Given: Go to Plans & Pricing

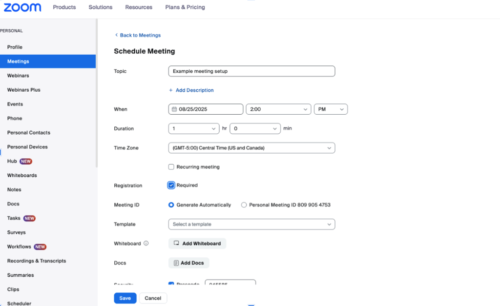Looking at the screenshot, I should [185, 7].
